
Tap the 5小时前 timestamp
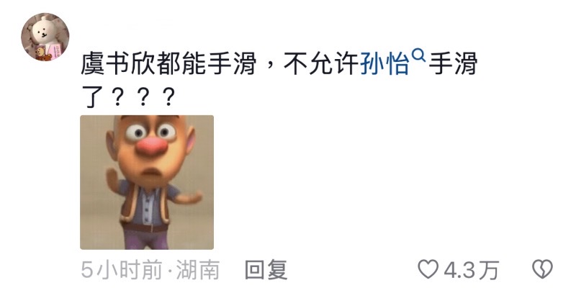tap(121, 270)
